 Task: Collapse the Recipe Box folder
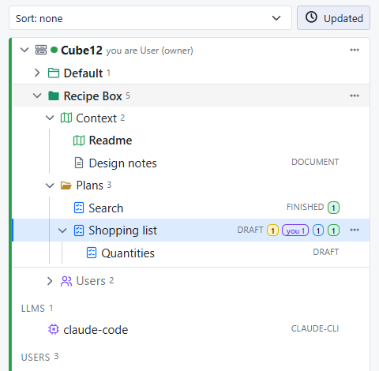37,96
